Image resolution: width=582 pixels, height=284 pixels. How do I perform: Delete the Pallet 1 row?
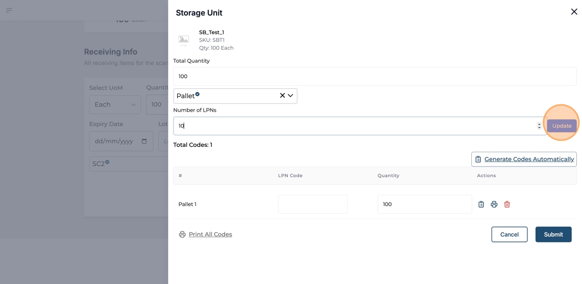[x=507, y=205]
